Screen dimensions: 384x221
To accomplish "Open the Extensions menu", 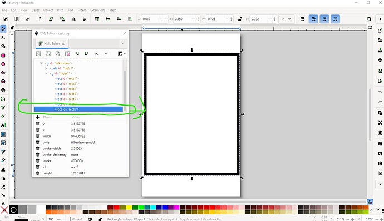I will coord(97,10).
